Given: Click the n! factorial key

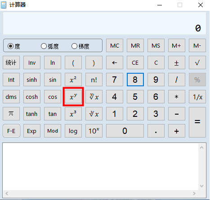Looking at the screenshot, I should tap(94, 80).
